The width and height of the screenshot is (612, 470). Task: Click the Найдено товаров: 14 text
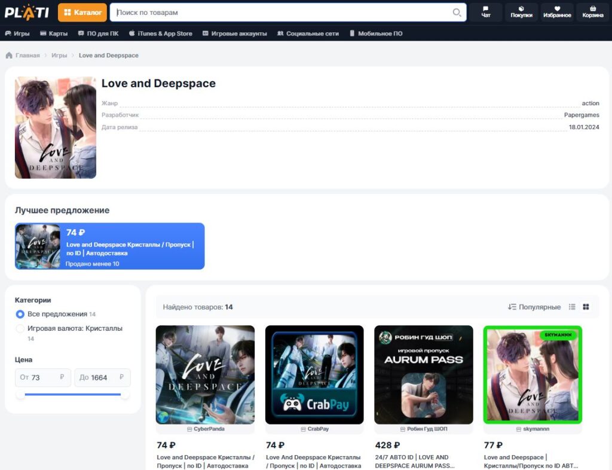[197, 307]
